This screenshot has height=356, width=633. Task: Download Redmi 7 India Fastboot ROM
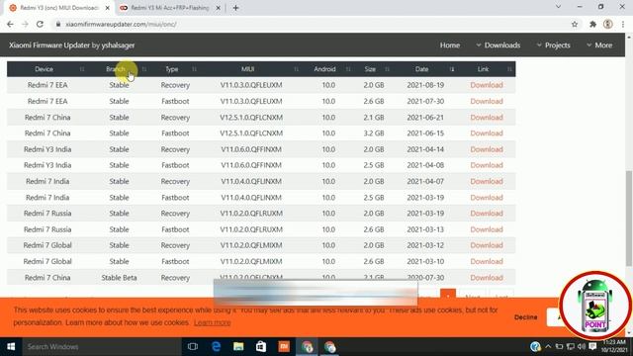[487, 198]
